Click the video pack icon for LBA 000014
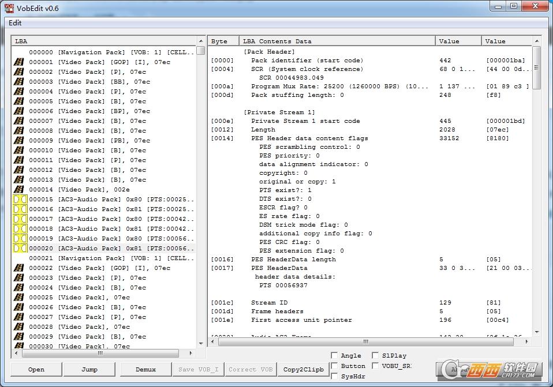553x387 pixels. (x=18, y=190)
